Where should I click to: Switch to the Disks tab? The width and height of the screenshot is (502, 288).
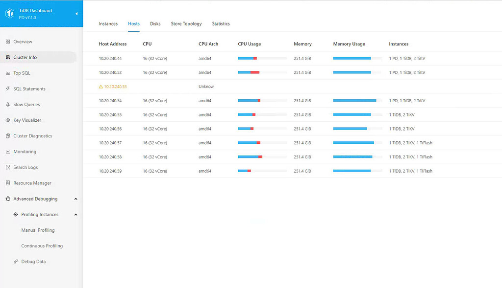(155, 24)
